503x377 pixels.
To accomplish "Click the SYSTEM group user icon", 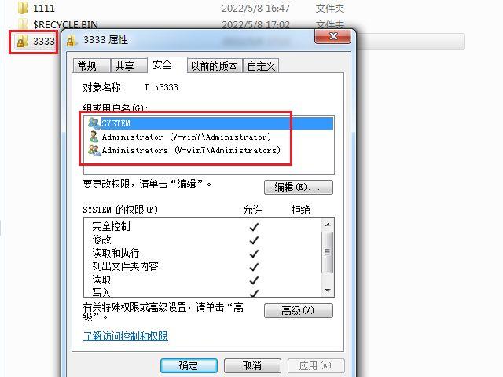I will pyautogui.click(x=94, y=123).
